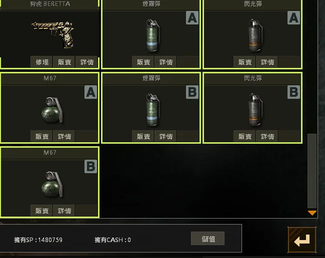Select the smoke grenade image in slot B
The width and height of the screenshot is (325, 258).
tap(152, 110)
